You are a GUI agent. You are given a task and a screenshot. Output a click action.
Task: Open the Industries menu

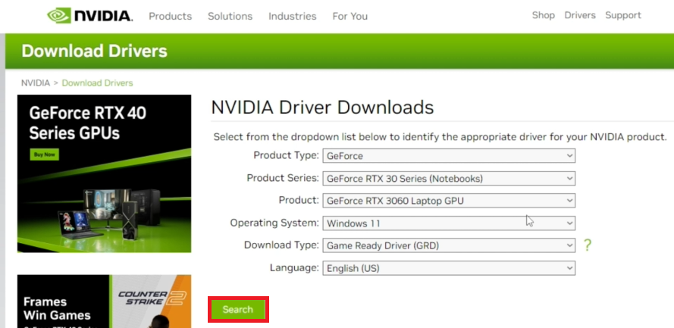293,17
